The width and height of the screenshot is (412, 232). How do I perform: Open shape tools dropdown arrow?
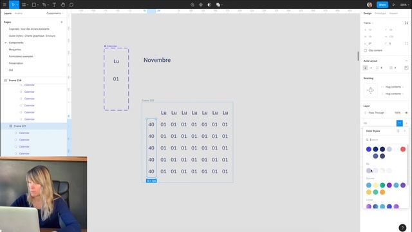[x=38, y=5]
